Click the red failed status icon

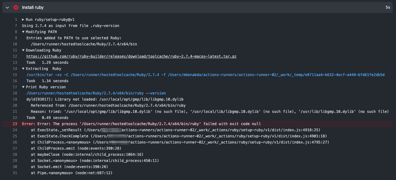click(x=16, y=7)
